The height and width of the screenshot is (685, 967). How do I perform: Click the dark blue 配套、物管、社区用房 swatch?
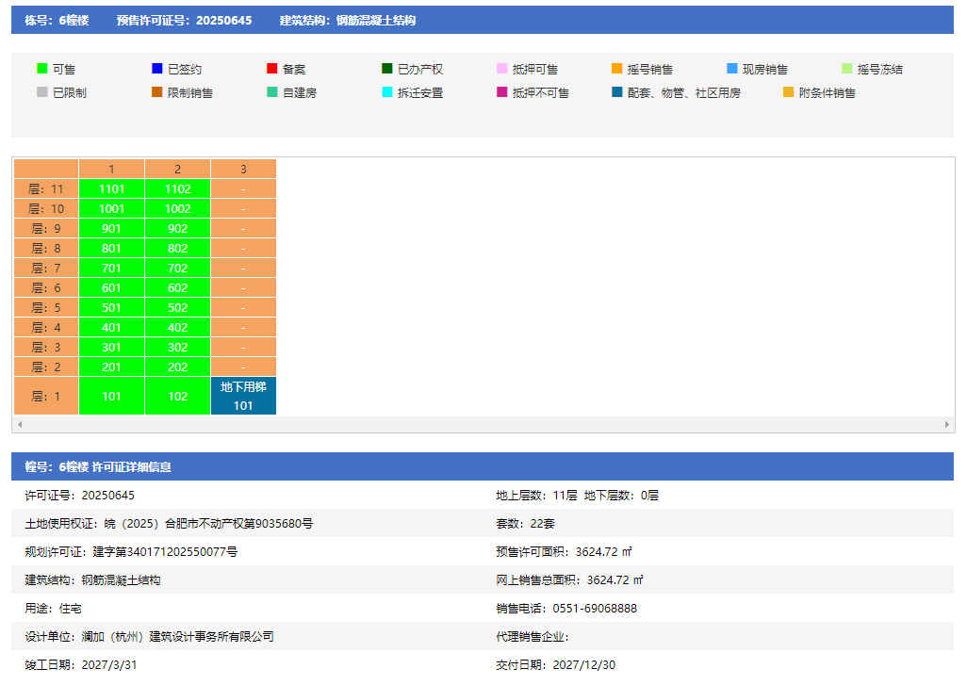(616, 92)
